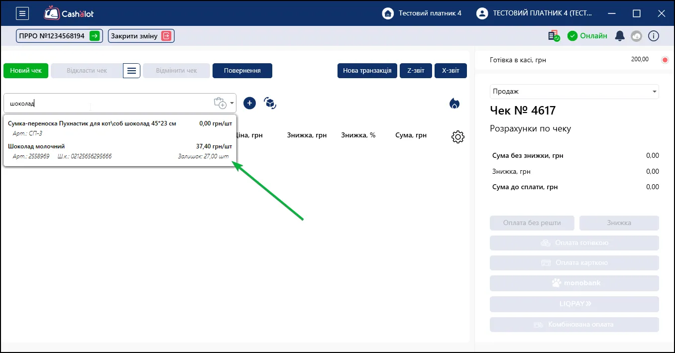Click the home icon for Тестовий платник 4
This screenshot has height=353, width=675.
[388, 13]
